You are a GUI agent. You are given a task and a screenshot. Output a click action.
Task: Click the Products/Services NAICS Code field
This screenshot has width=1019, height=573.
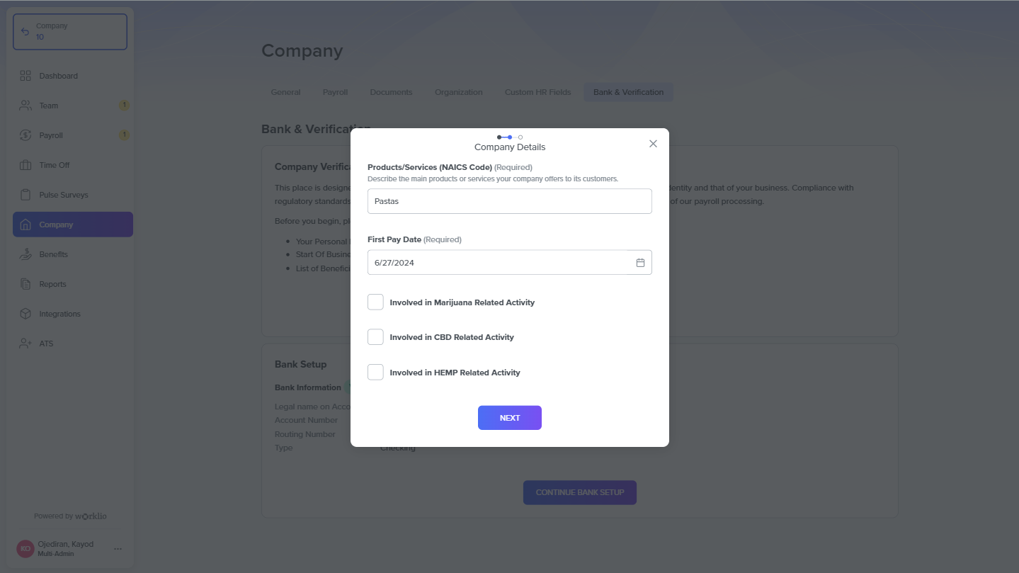tap(509, 201)
